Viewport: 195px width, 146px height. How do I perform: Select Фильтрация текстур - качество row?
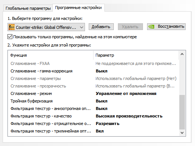[x=94, y=116]
